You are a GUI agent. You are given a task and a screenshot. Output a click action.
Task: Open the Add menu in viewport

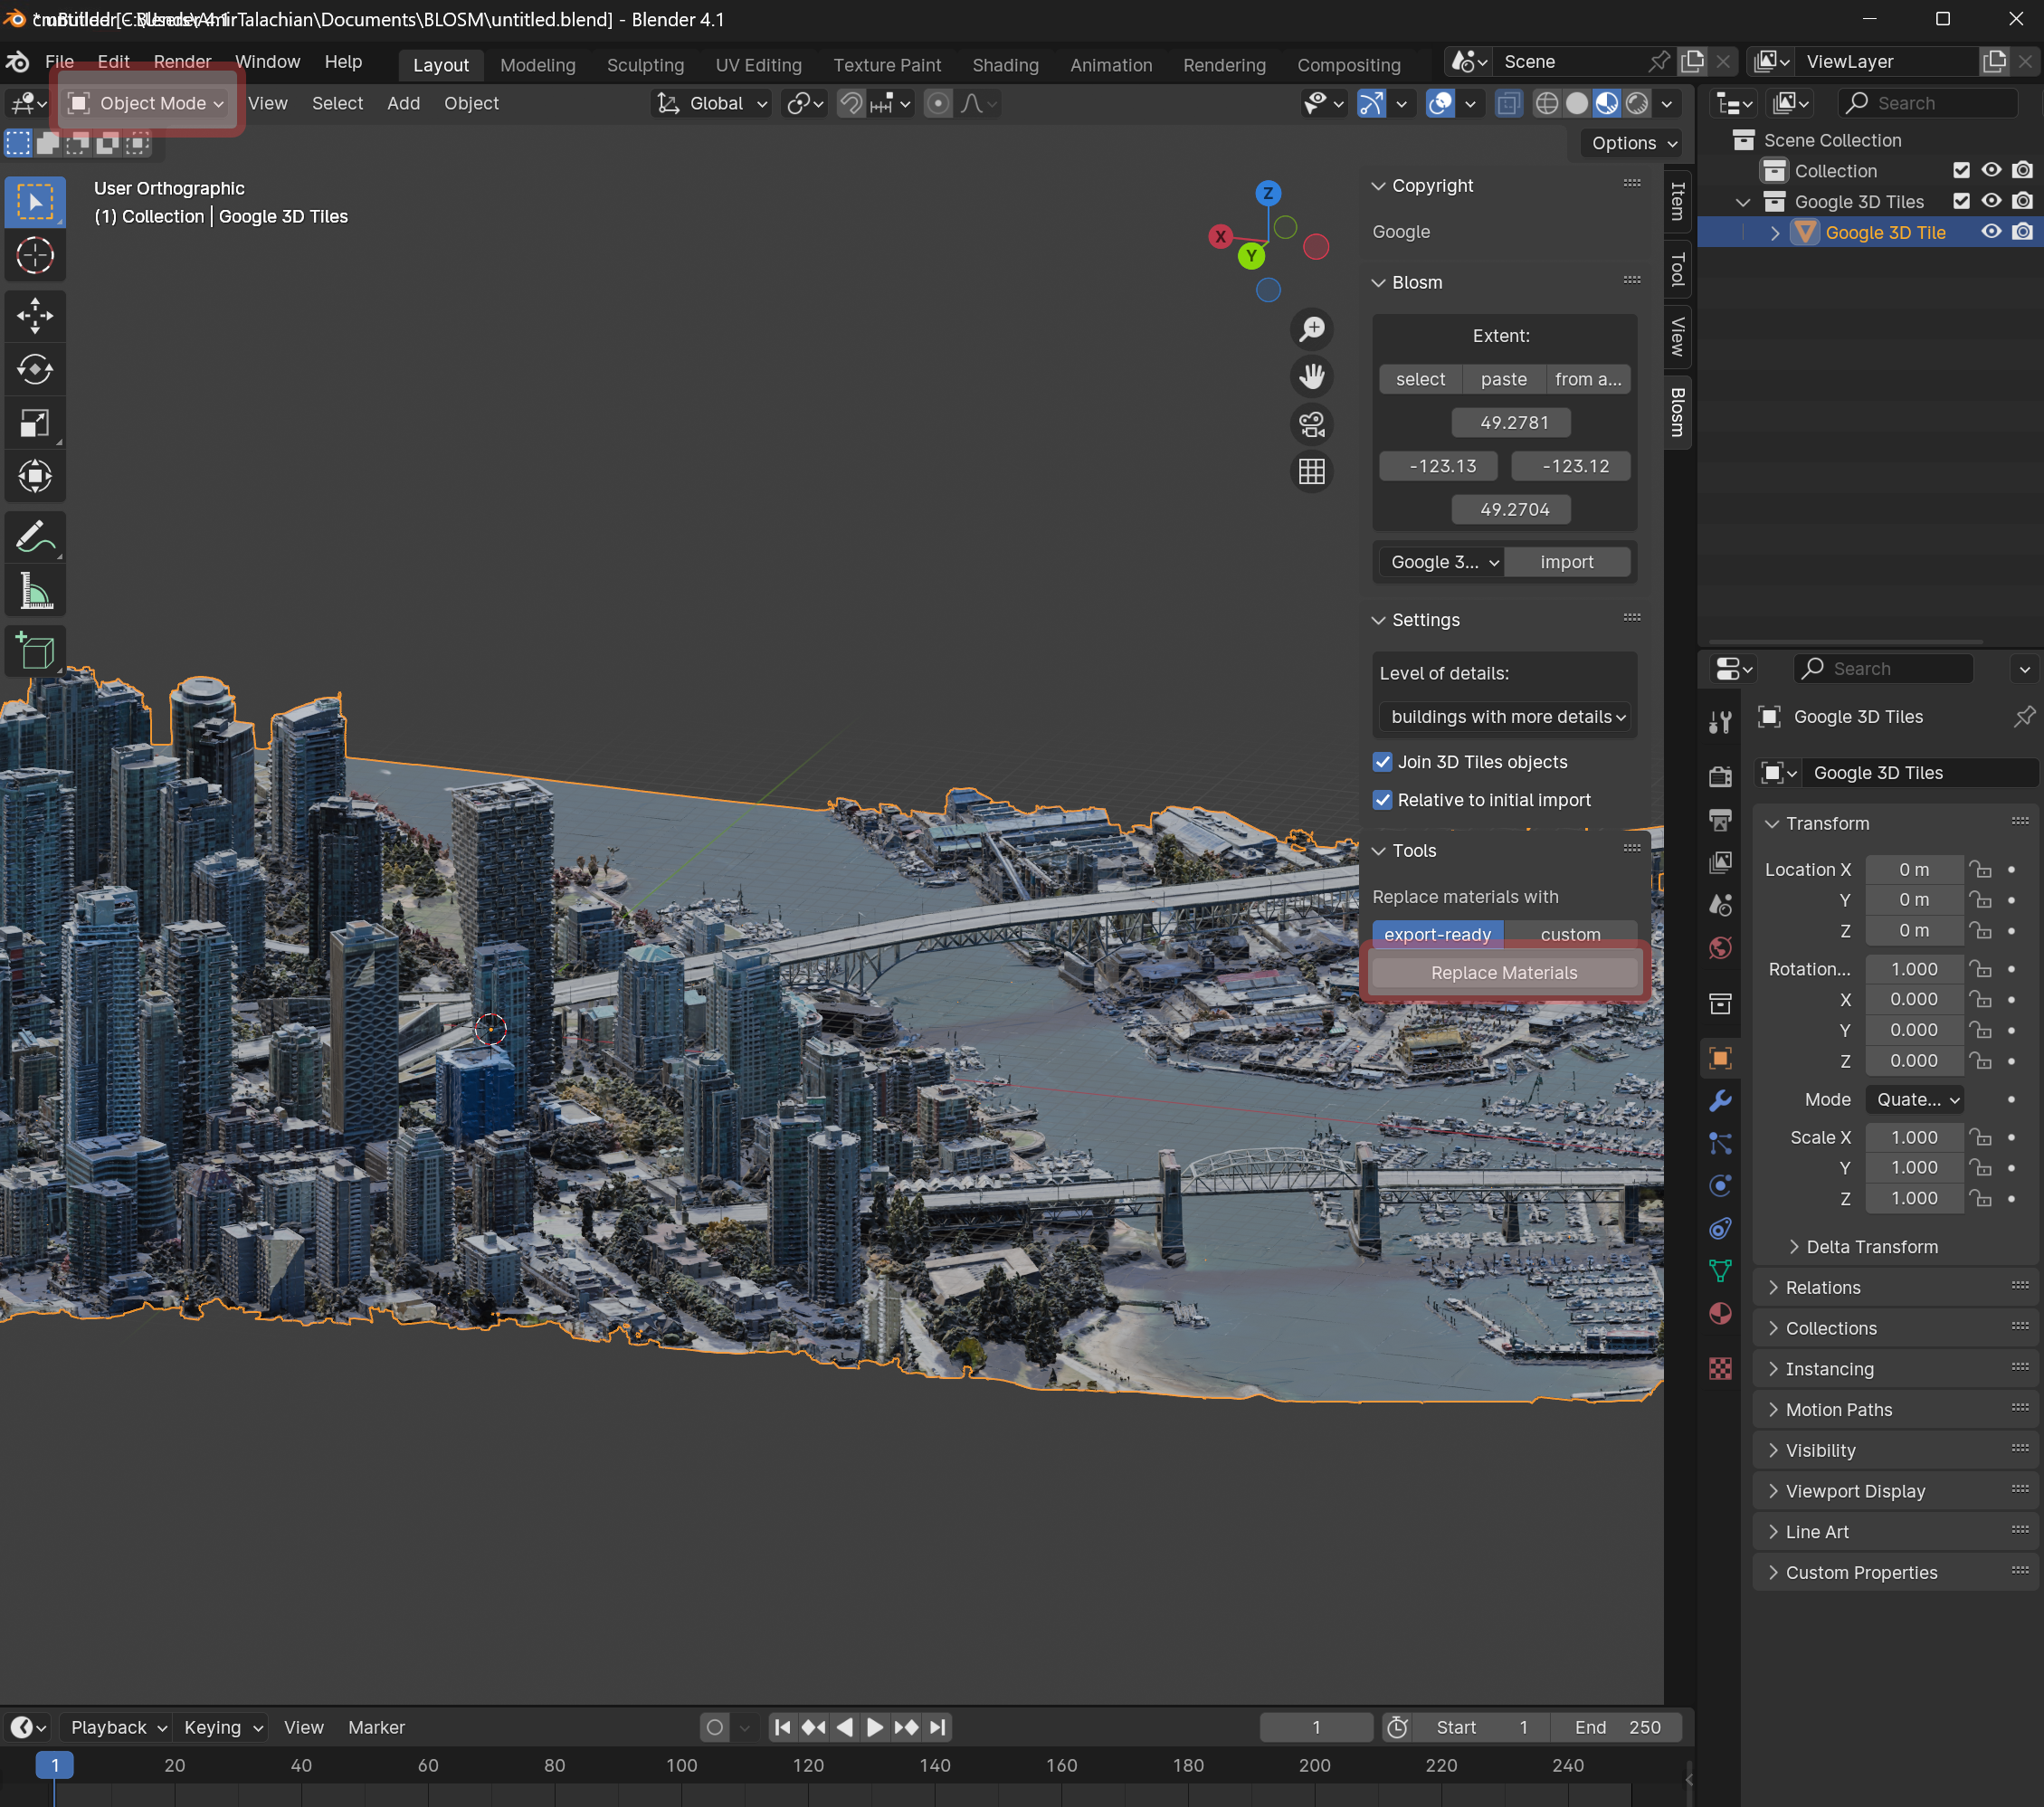(x=403, y=103)
